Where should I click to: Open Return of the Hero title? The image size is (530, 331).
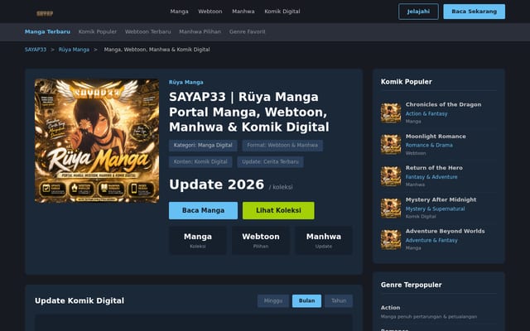coord(434,168)
